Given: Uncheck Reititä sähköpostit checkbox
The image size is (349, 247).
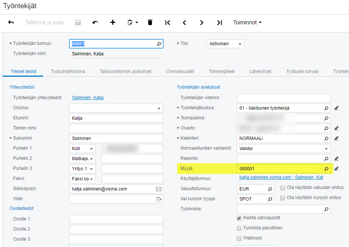Looking at the screenshot, I should coord(239,218).
